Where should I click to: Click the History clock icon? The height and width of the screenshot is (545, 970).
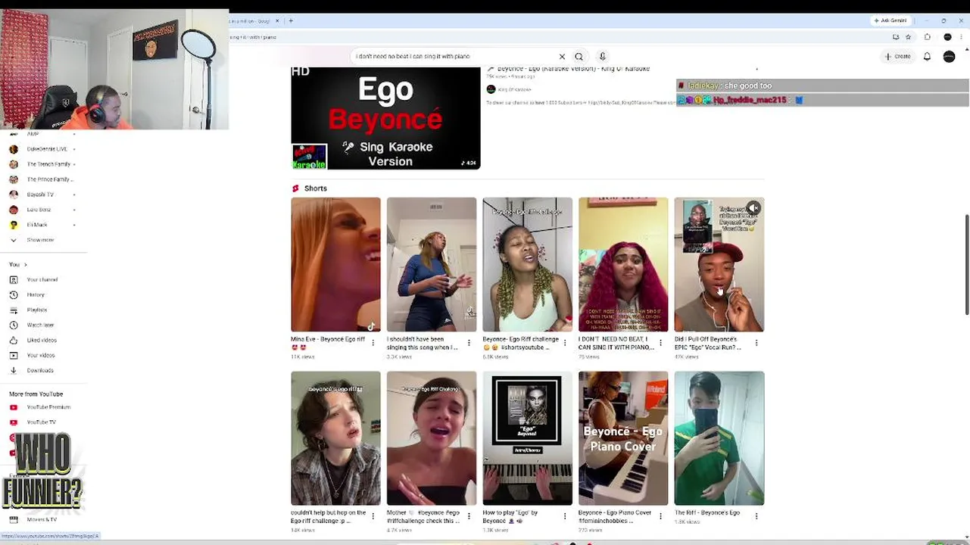click(x=13, y=294)
